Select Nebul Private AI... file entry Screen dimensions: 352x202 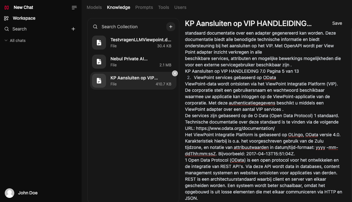(x=133, y=62)
